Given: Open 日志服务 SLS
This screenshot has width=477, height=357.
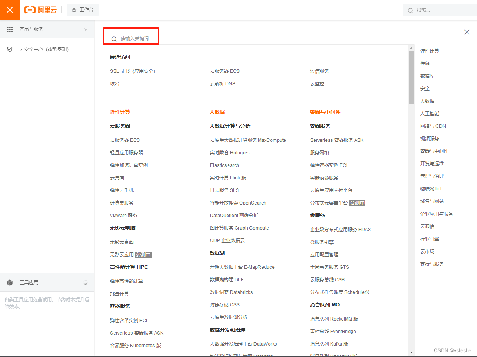Looking at the screenshot, I should pyautogui.click(x=224, y=190).
